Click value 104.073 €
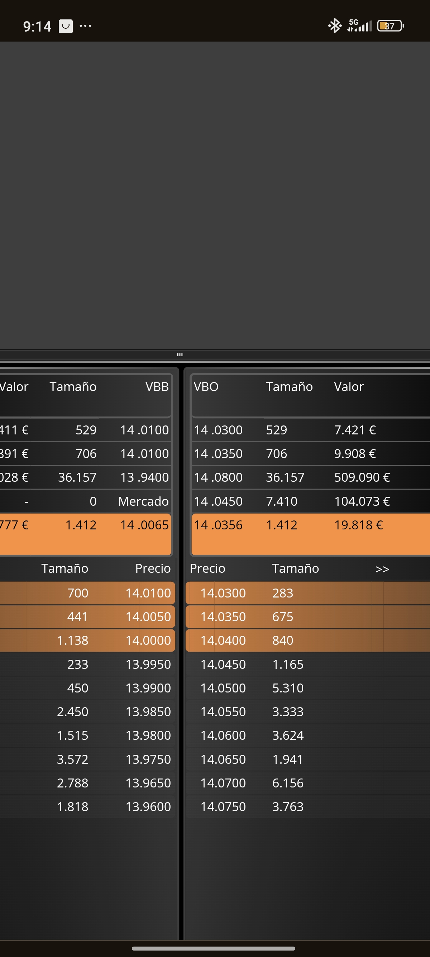Screen dimensions: 430x957 click(362, 501)
